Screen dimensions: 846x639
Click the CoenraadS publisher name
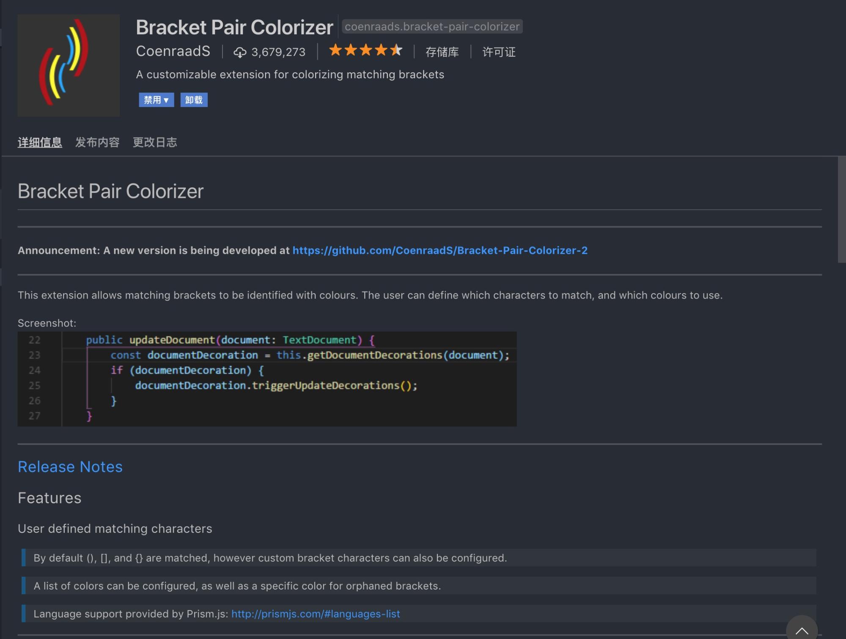[x=173, y=51]
